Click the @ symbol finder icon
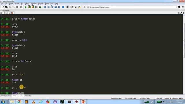 (21, 7)
